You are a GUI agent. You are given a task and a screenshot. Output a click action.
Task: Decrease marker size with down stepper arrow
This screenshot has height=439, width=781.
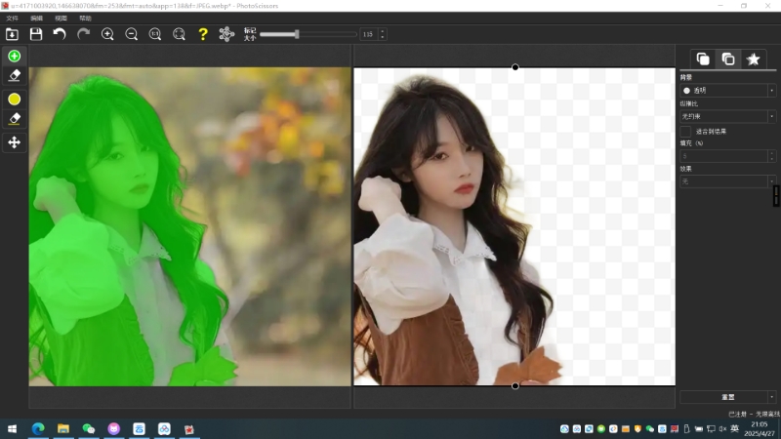click(x=383, y=37)
